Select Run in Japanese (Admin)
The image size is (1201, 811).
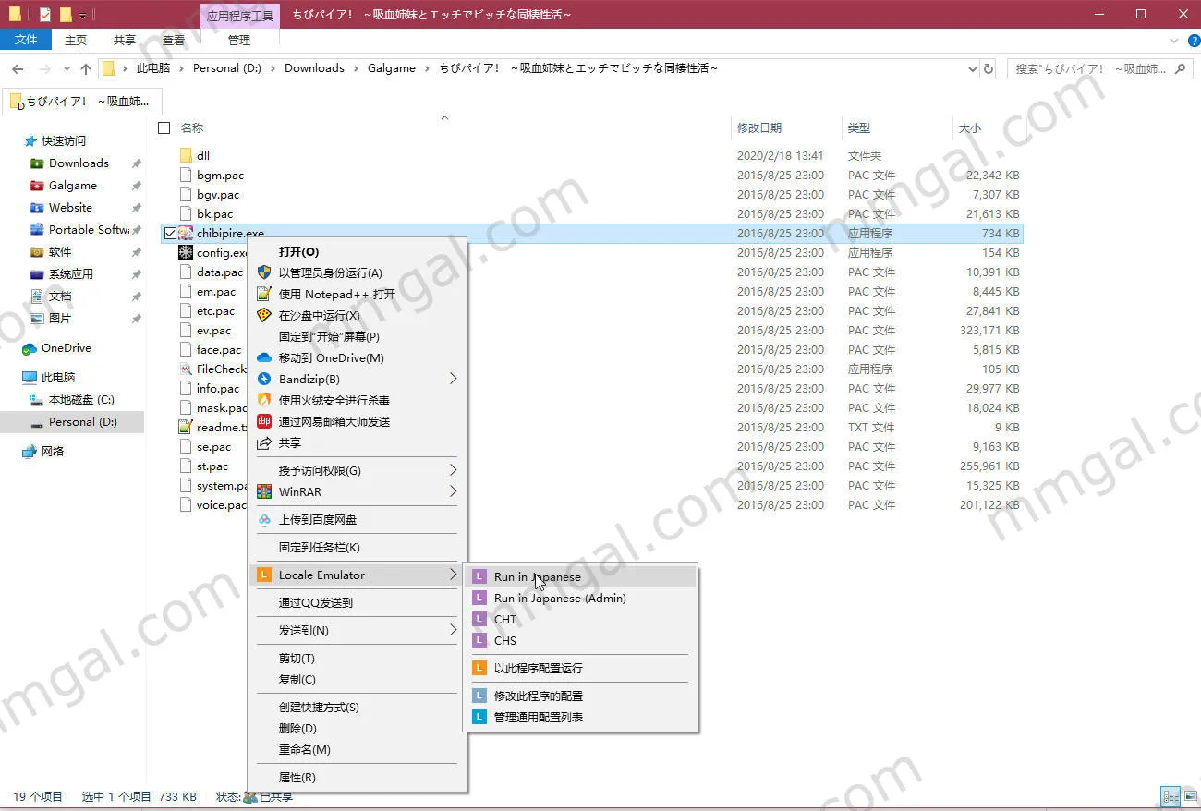[559, 598]
